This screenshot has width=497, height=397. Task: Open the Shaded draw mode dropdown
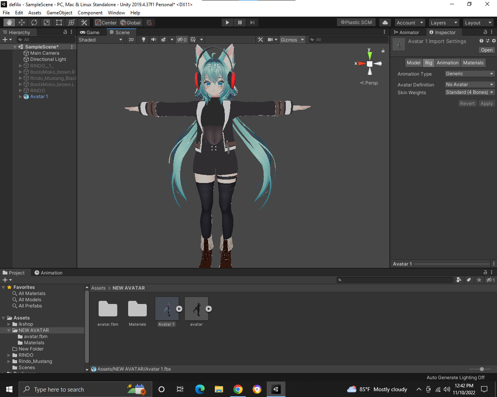(x=100, y=39)
